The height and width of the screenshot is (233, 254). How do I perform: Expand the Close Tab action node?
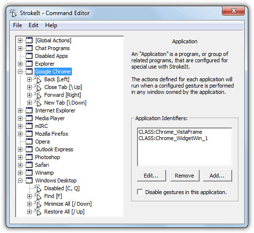29,87
